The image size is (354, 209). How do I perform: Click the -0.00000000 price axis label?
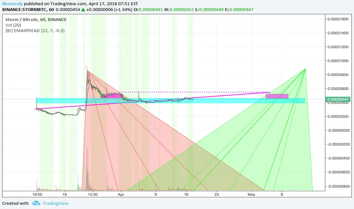(338, 130)
